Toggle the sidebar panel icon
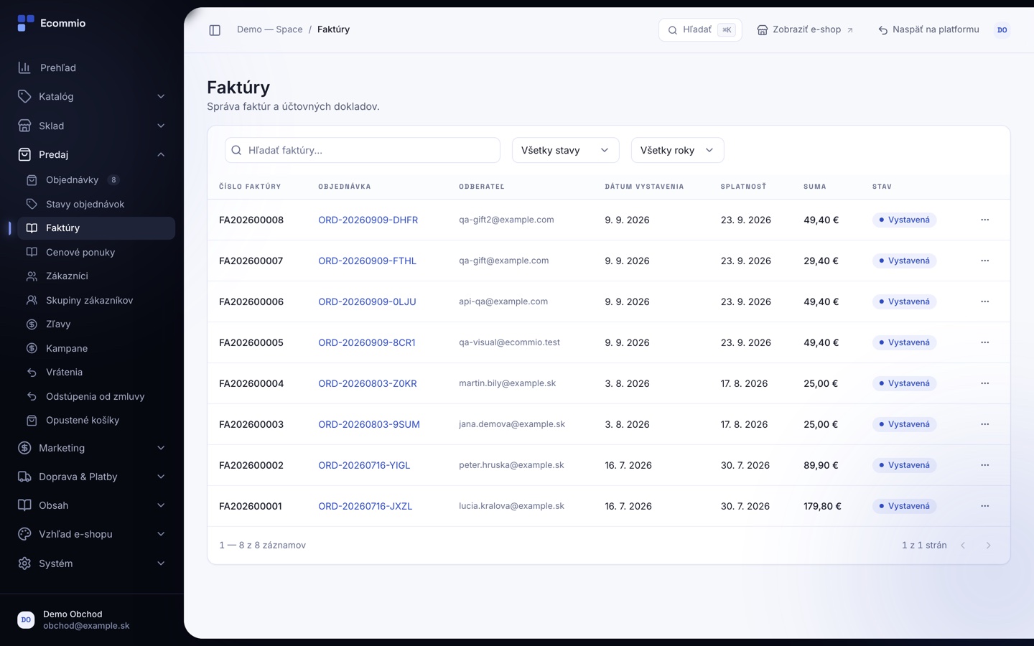This screenshot has height=646, width=1034. coord(215,30)
